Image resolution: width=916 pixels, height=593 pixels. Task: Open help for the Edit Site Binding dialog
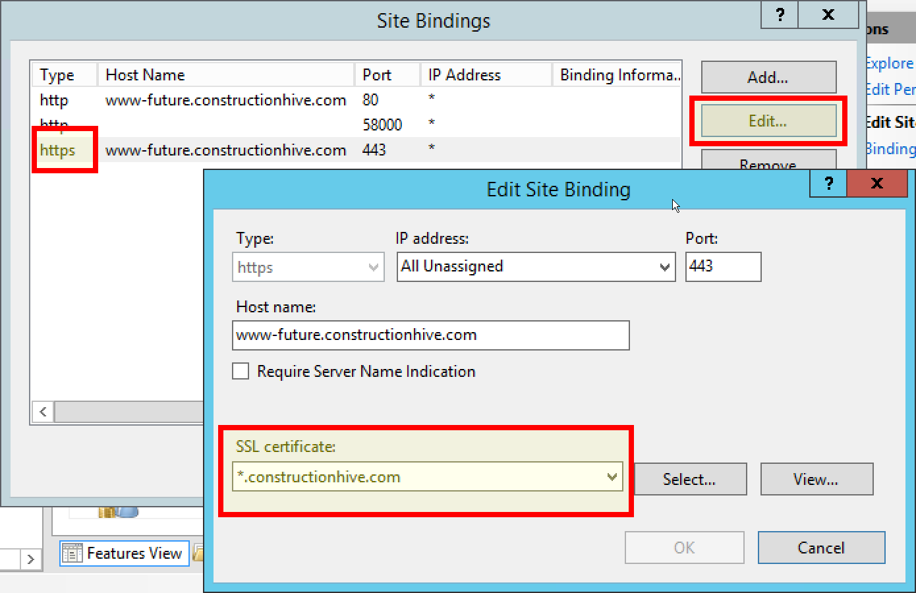coord(828,183)
